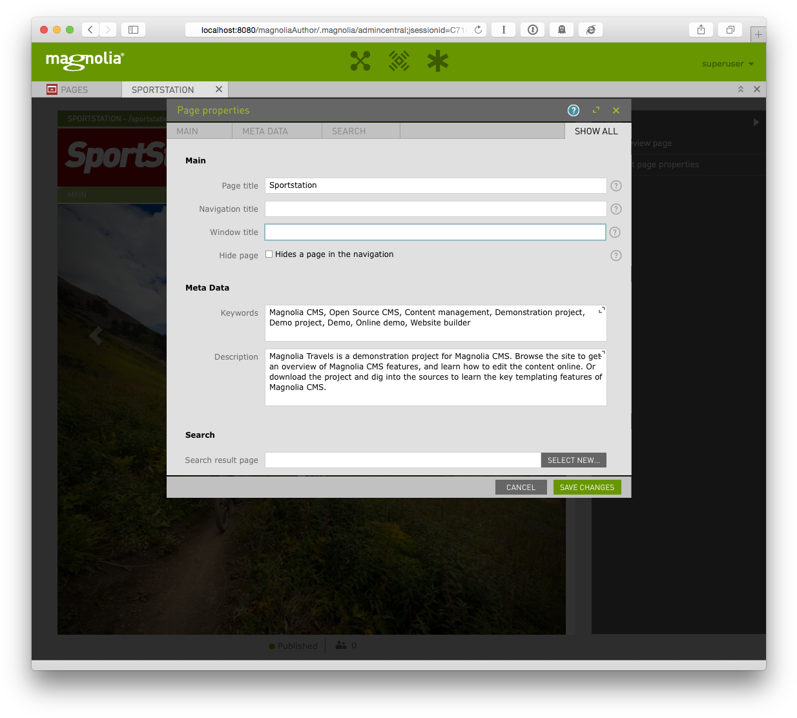Show help for Hide page option

click(x=616, y=256)
